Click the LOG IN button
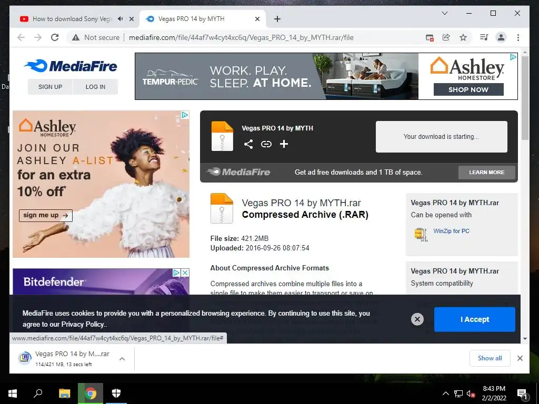539x404 pixels. coord(96,87)
